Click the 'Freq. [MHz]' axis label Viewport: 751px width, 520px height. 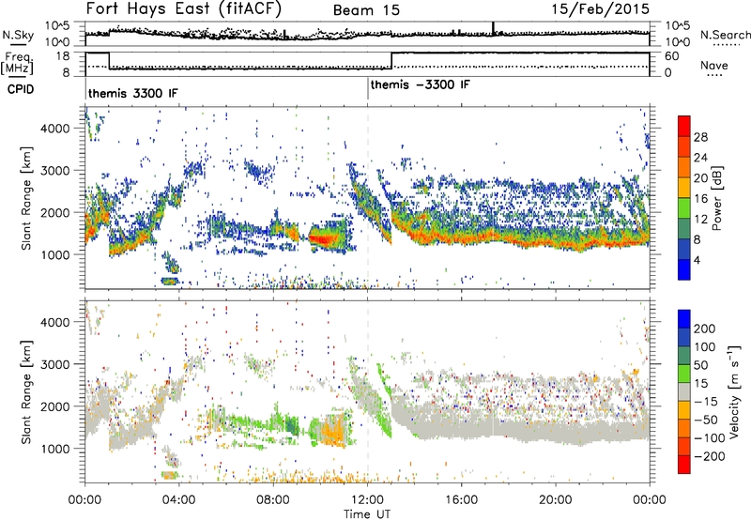[x=17, y=63]
